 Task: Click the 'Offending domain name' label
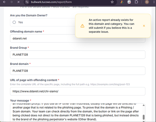[x=26, y=32]
